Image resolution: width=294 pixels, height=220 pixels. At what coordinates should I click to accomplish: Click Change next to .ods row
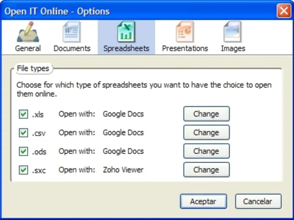tap(206, 151)
